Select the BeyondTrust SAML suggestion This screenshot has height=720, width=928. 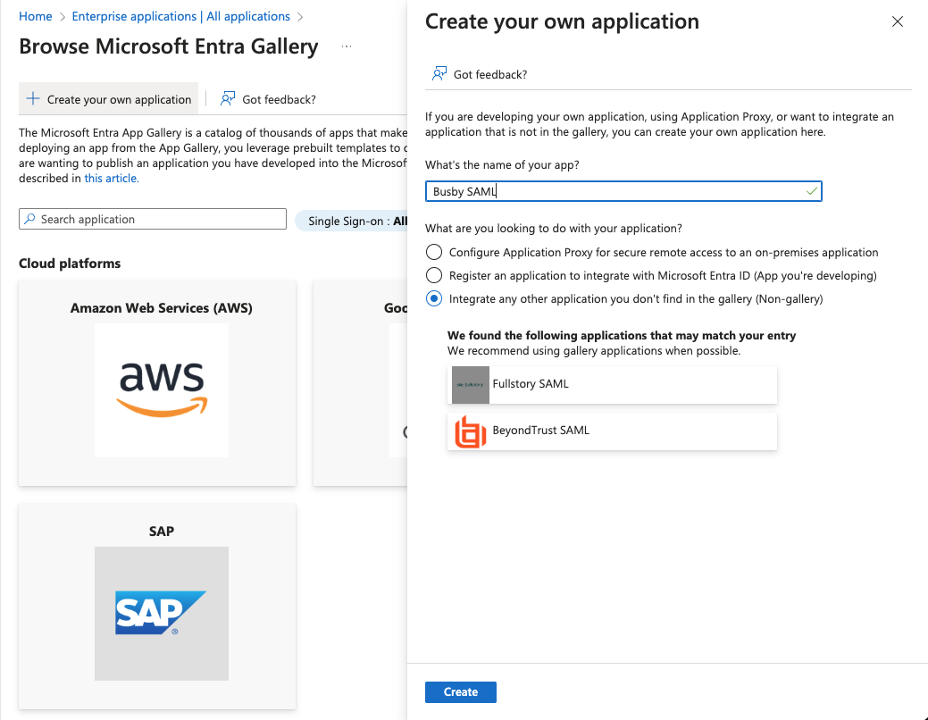pyautogui.click(x=612, y=431)
